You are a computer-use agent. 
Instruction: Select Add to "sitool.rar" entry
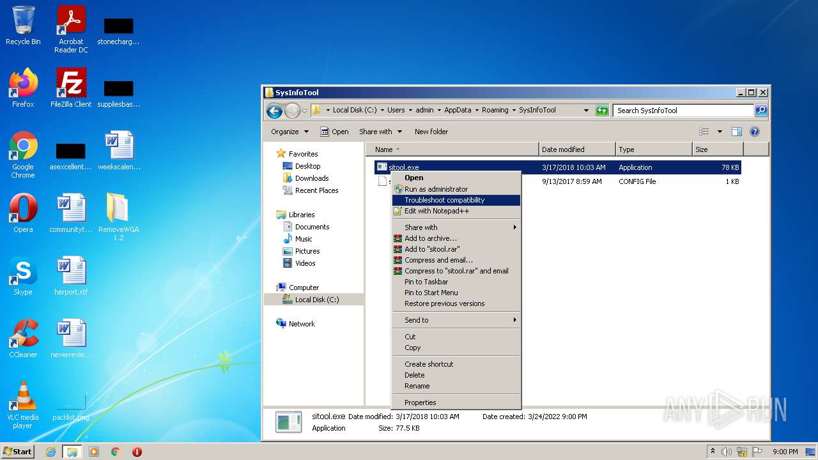[x=456, y=249]
